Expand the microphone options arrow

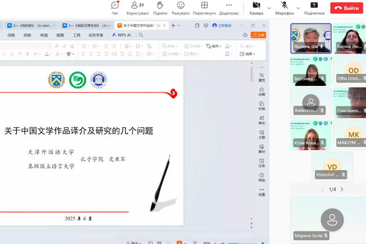298,8
